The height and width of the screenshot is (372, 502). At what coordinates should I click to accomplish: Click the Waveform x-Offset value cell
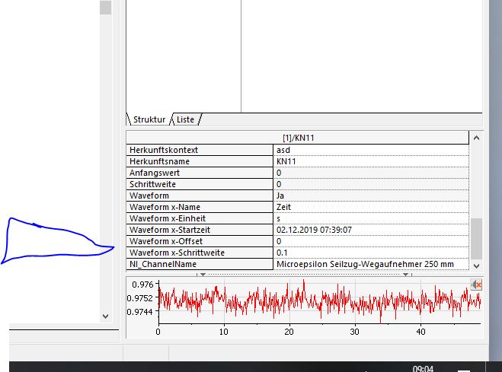click(371, 241)
